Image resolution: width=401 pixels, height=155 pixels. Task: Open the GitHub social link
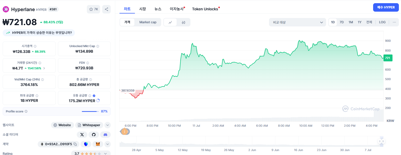pyautogui.click(x=94, y=135)
